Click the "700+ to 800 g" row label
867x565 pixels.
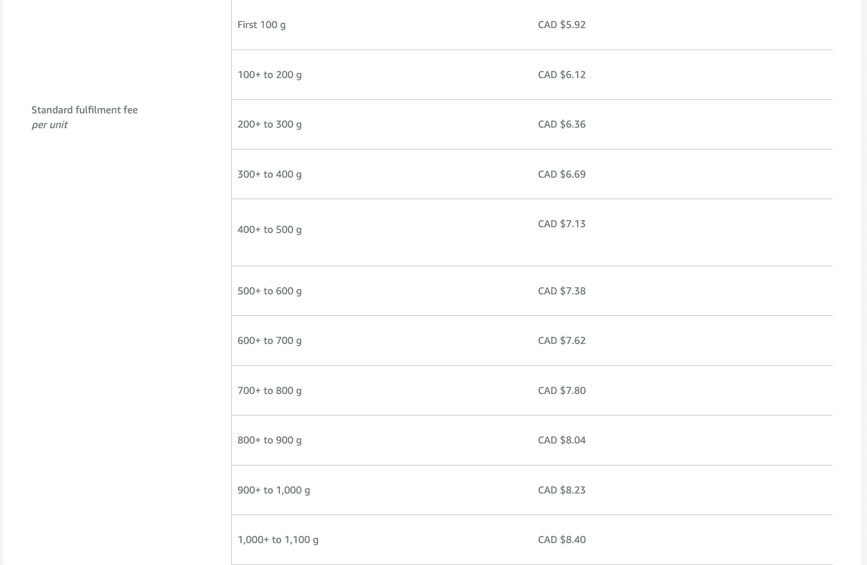click(x=269, y=391)
